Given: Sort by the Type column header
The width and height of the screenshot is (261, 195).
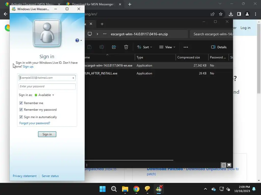Looking at the screenshot, I should click(x=155, y=57).
